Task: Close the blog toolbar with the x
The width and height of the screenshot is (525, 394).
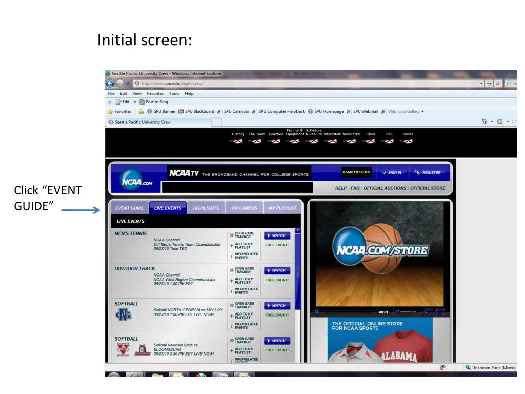Action: 110,102
